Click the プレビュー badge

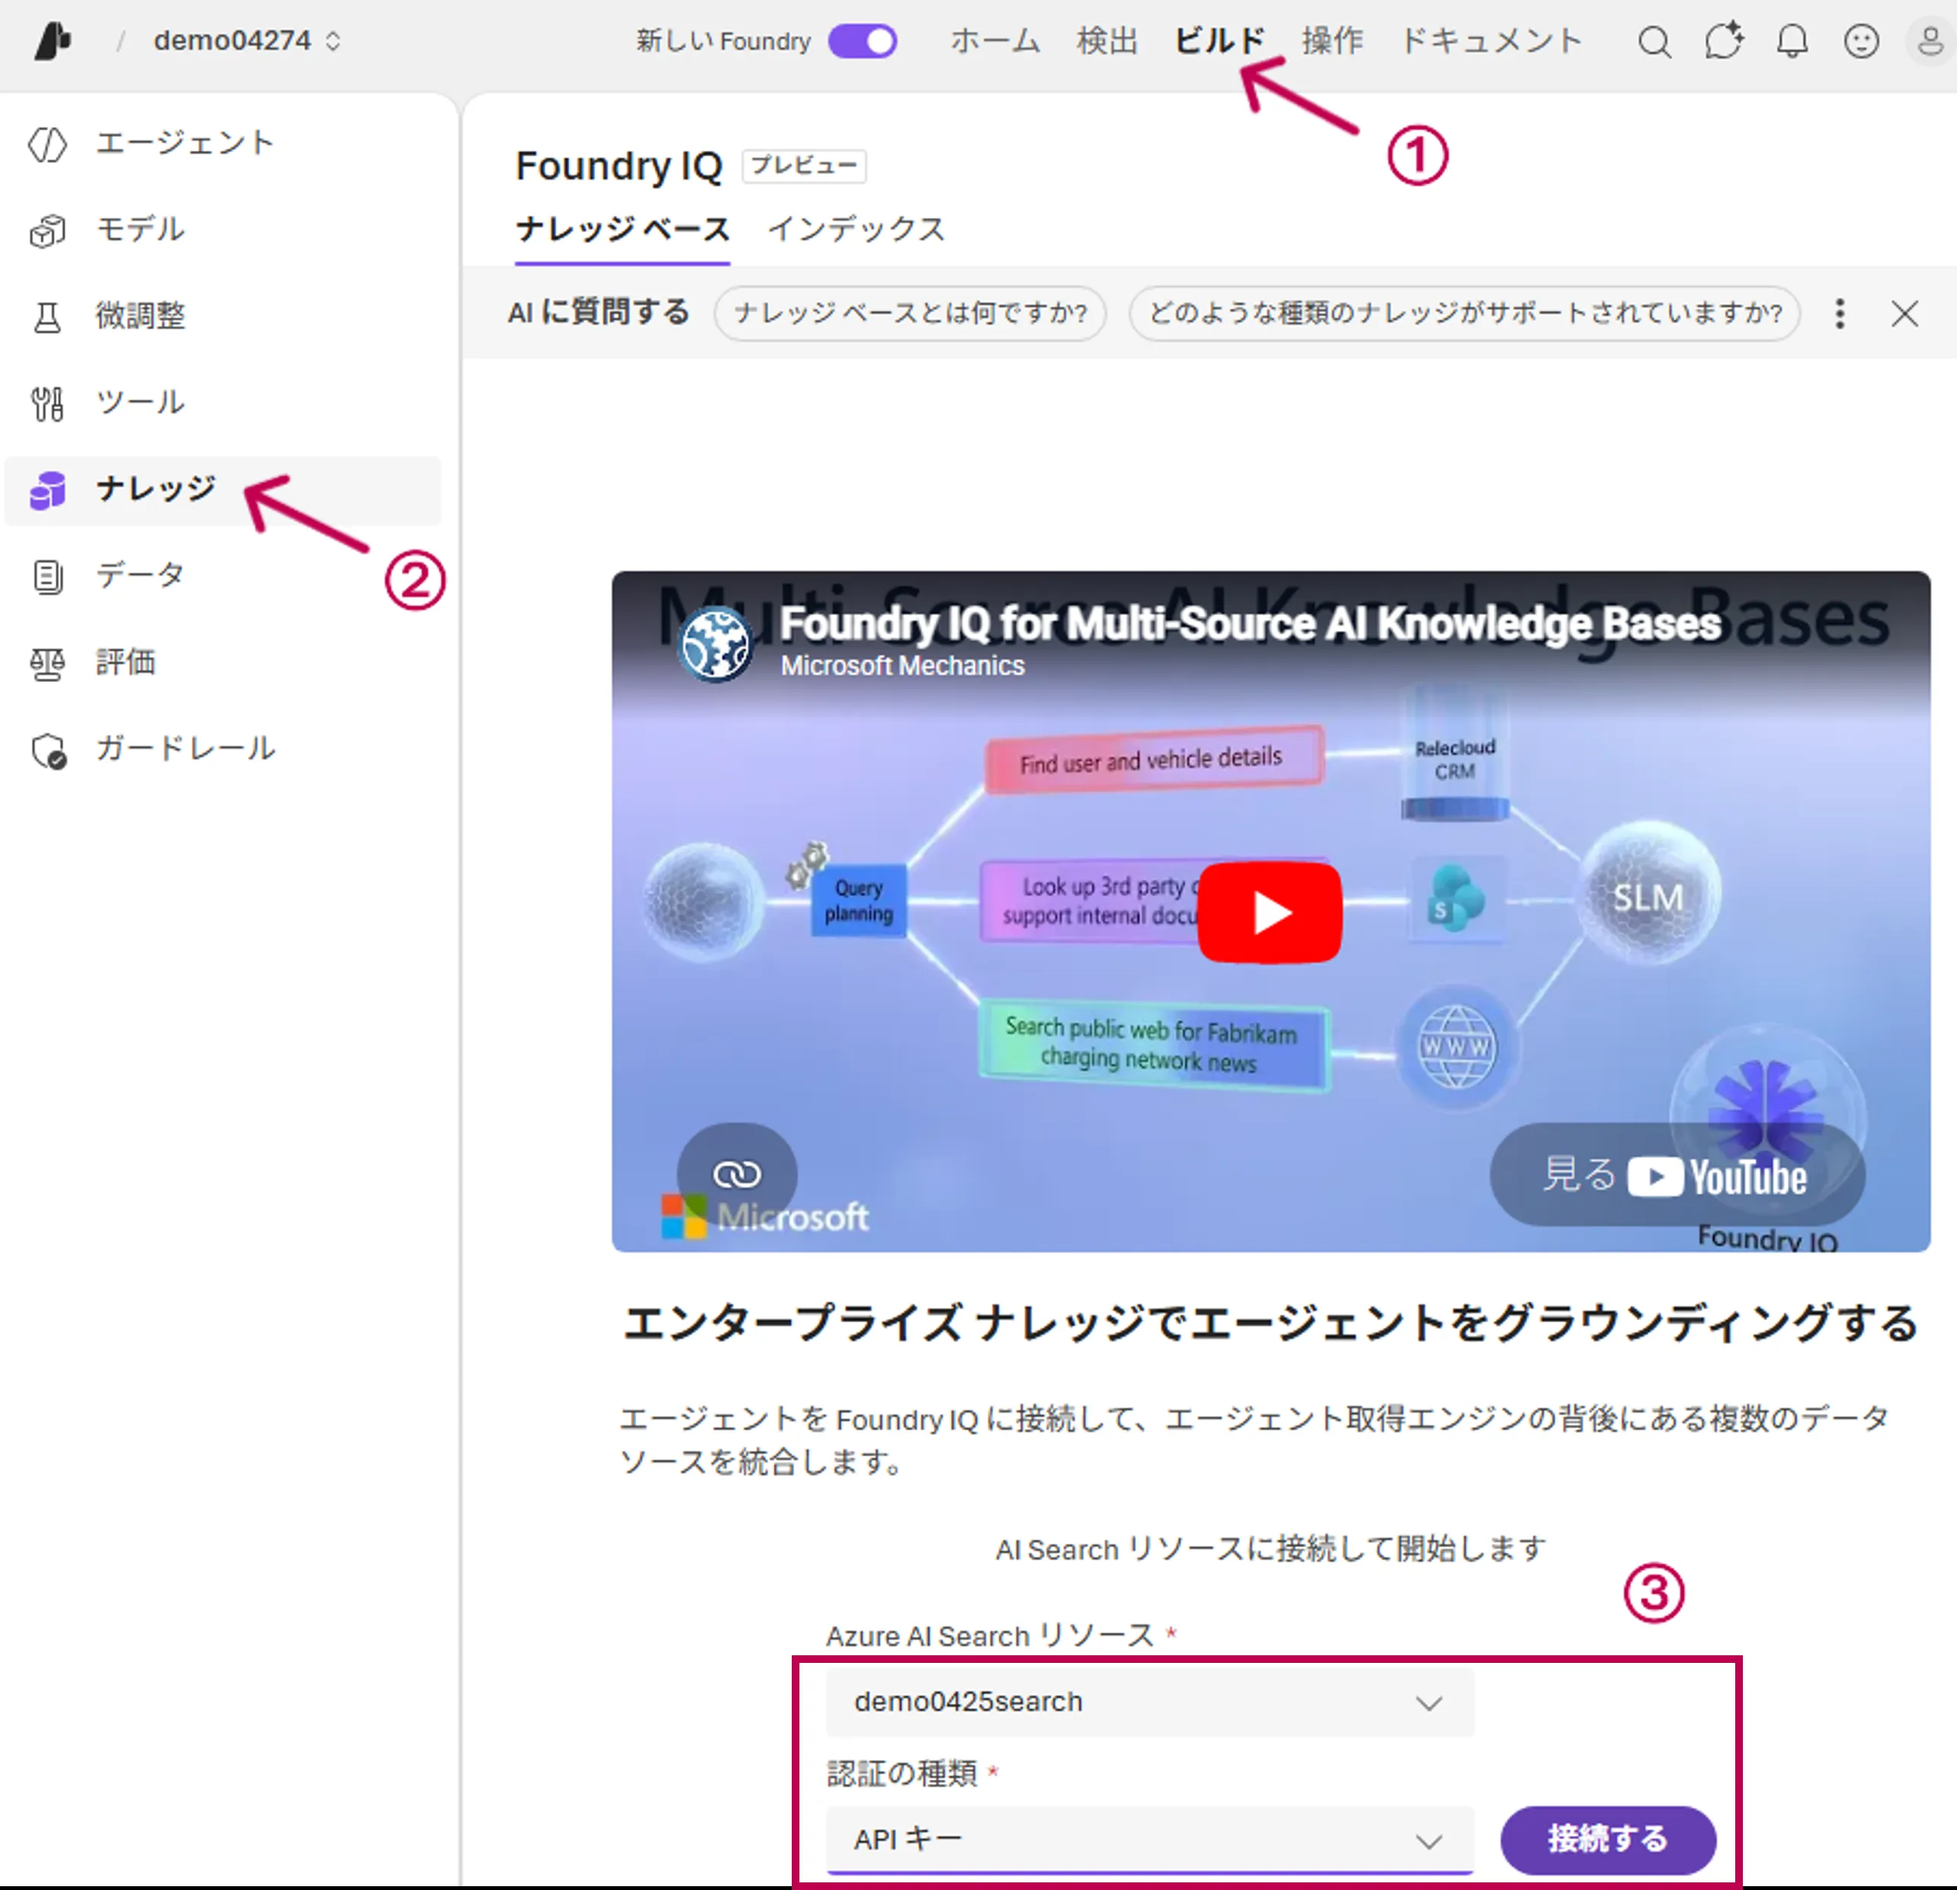pyautogui.click(x=804, y=165)
